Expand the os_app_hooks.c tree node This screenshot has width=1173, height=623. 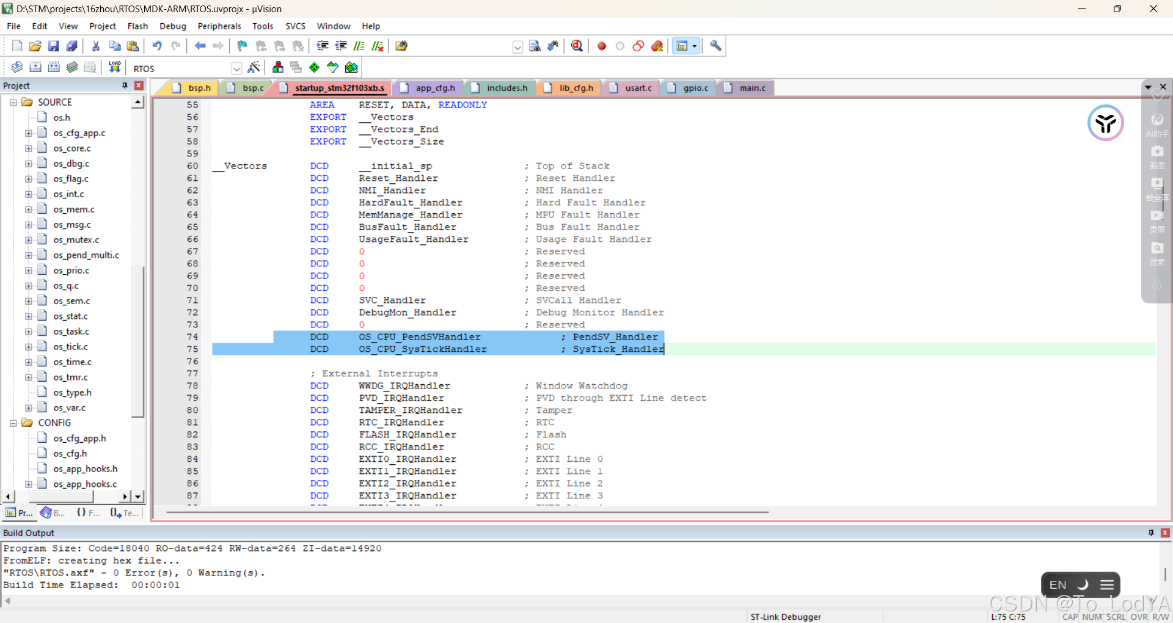point(28,484)
